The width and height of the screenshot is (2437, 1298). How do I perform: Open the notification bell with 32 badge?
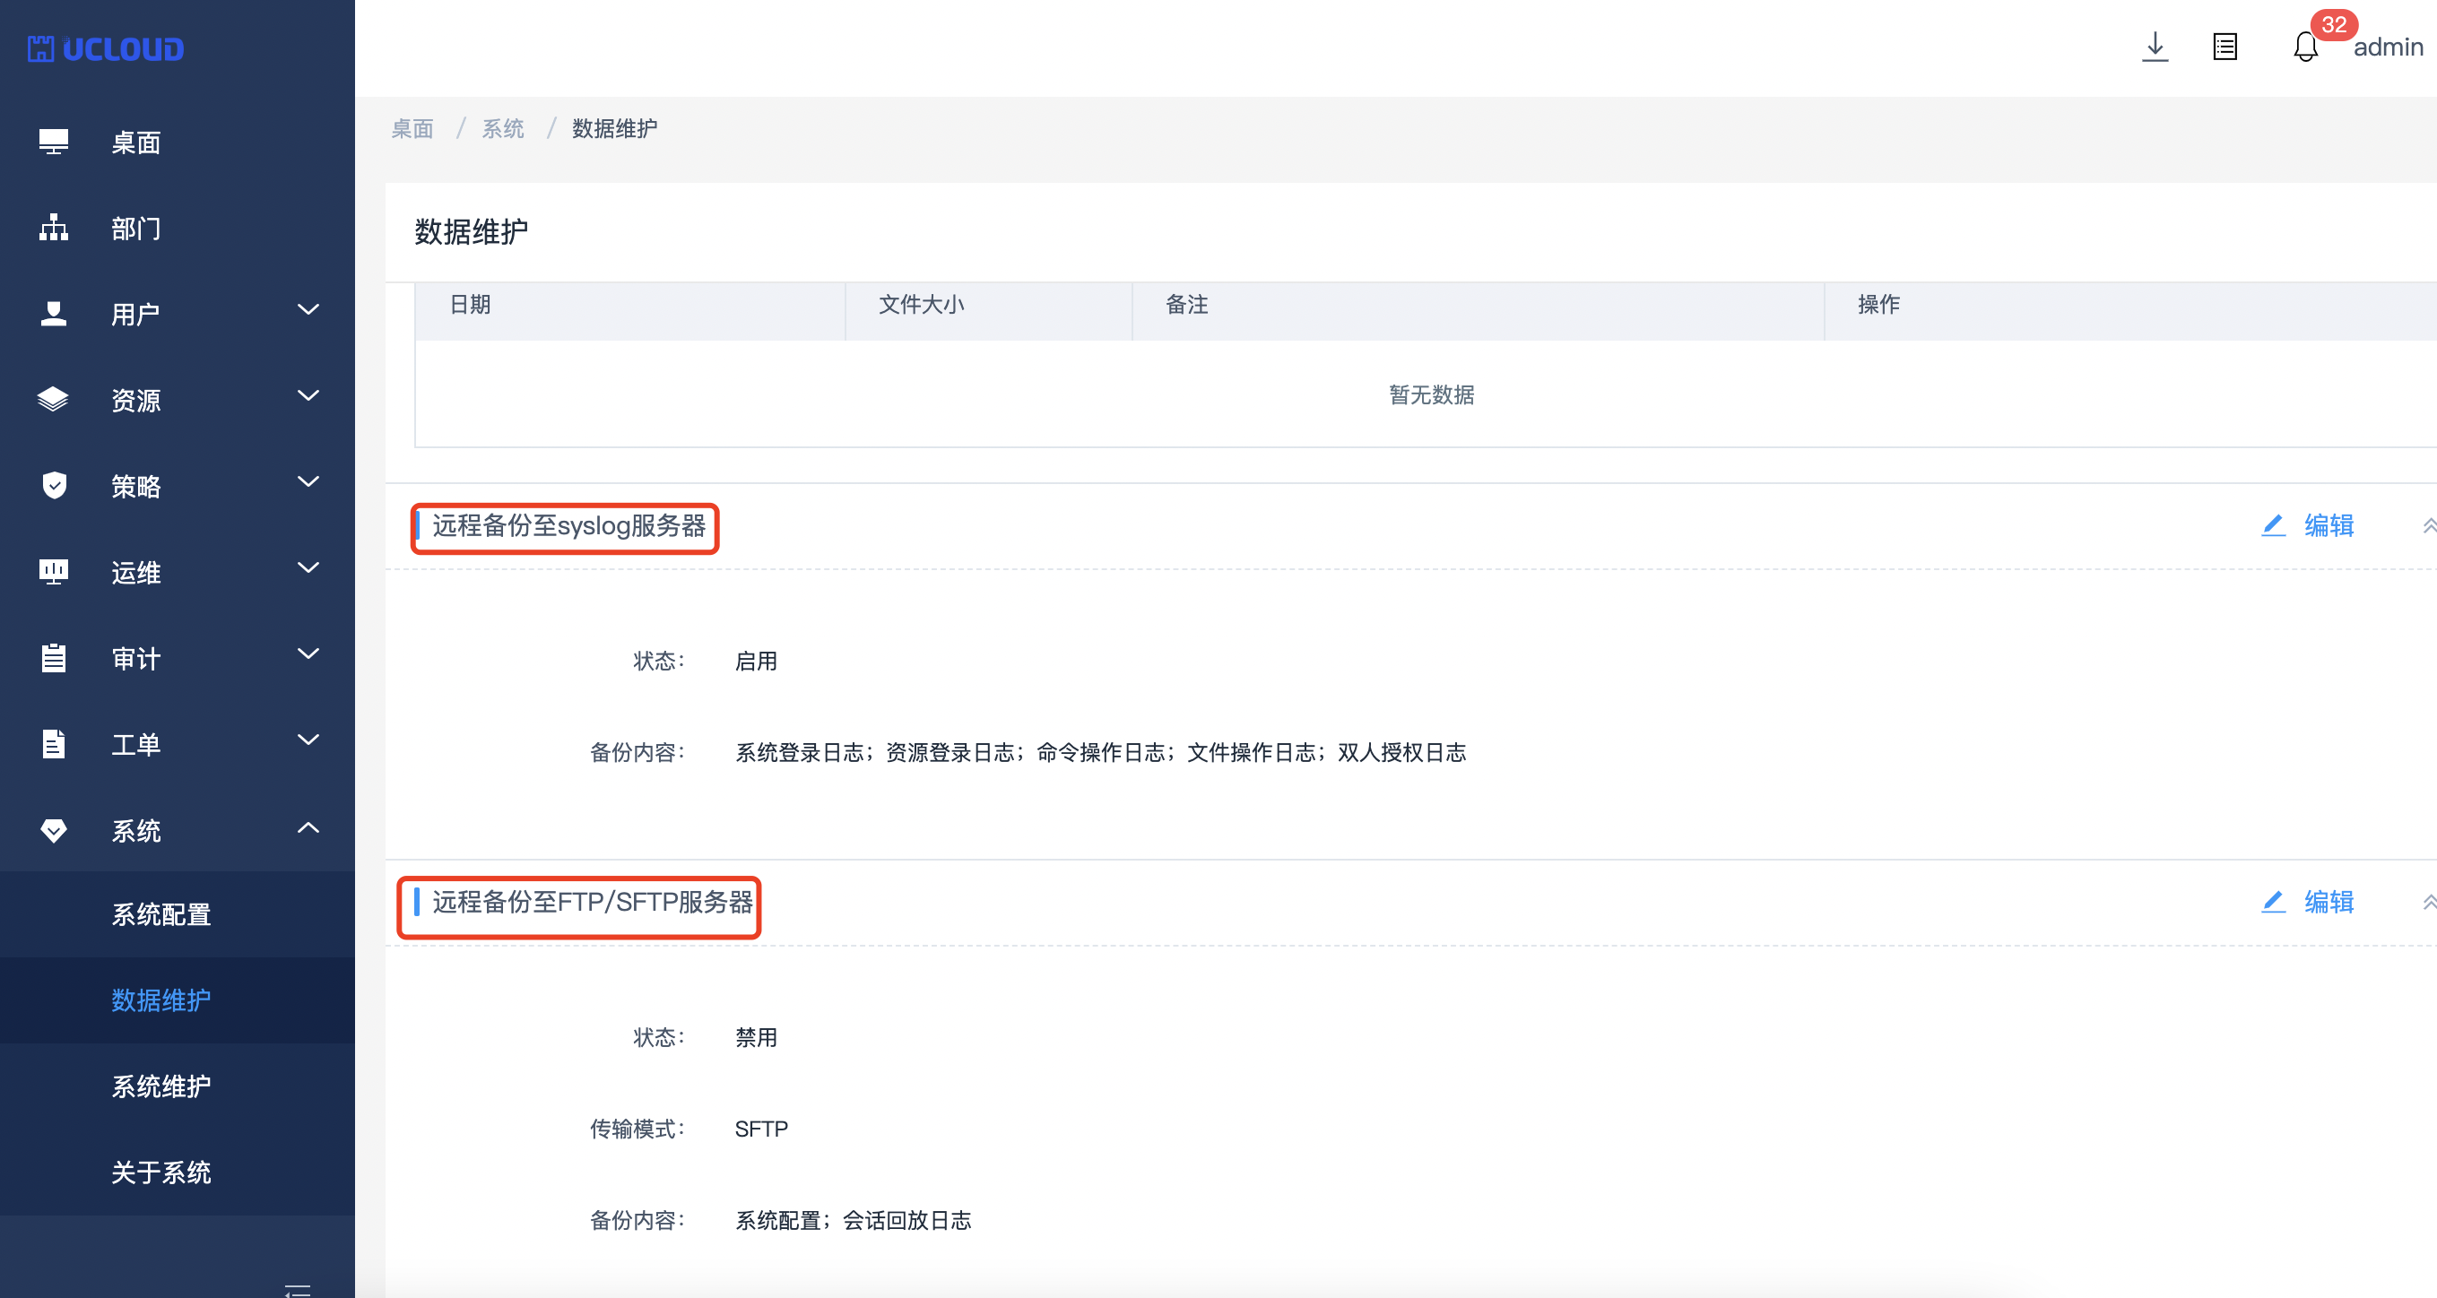click(x=2304, y=47)
